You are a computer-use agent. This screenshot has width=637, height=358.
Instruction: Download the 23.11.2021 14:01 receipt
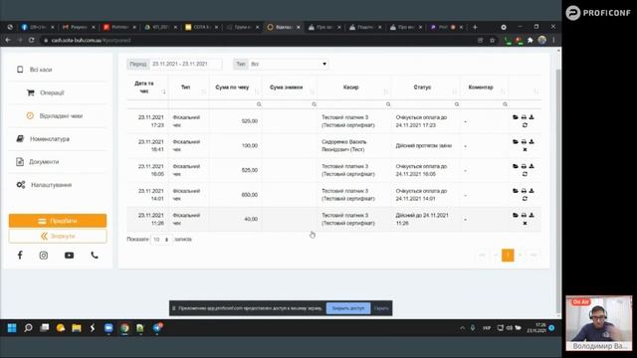[x=531, y=190]
